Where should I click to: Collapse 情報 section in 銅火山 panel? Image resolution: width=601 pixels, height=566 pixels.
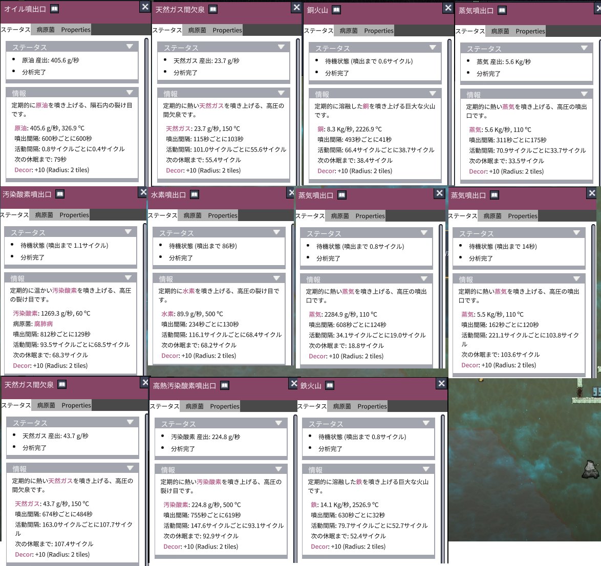433,94
